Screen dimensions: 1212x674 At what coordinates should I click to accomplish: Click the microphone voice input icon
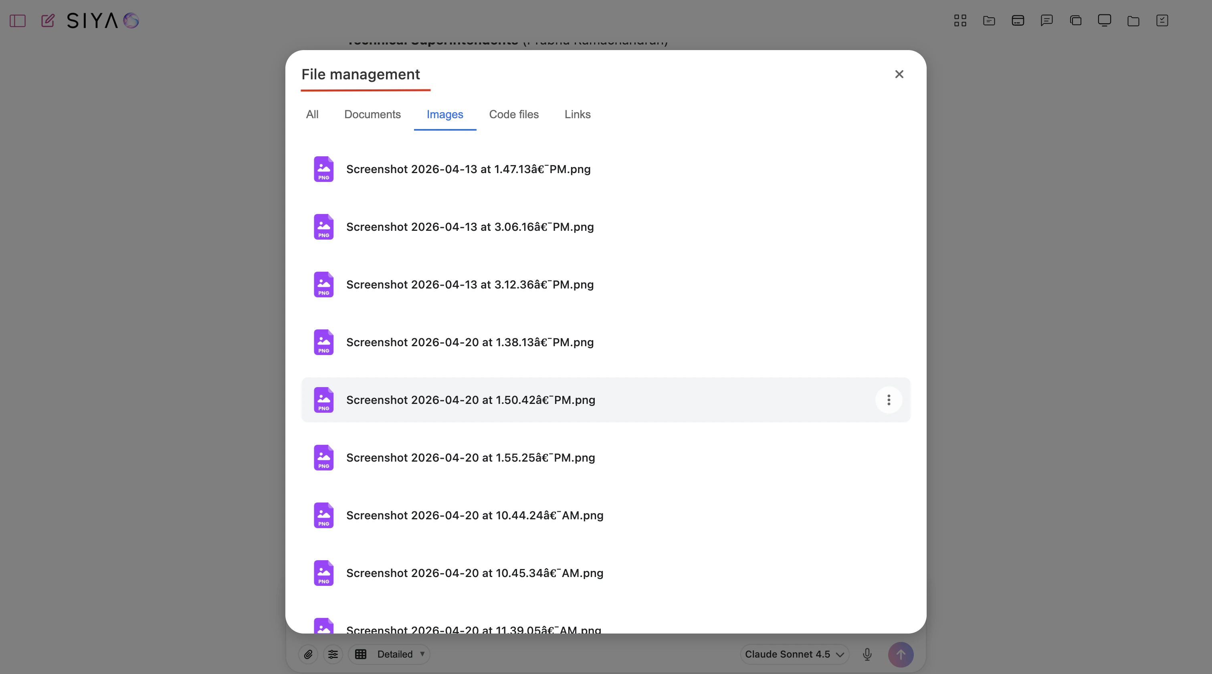click(867, 654)
